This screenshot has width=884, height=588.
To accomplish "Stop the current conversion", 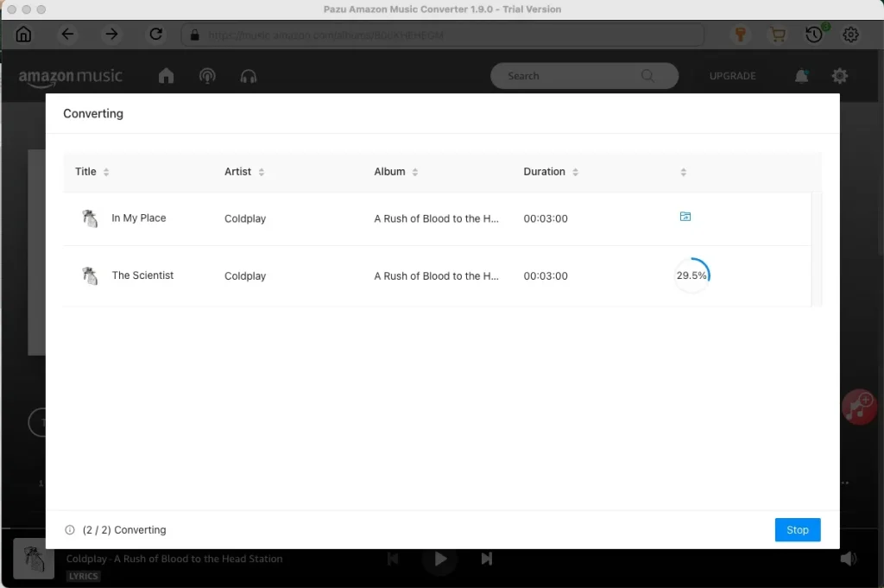I will (797, 529).
